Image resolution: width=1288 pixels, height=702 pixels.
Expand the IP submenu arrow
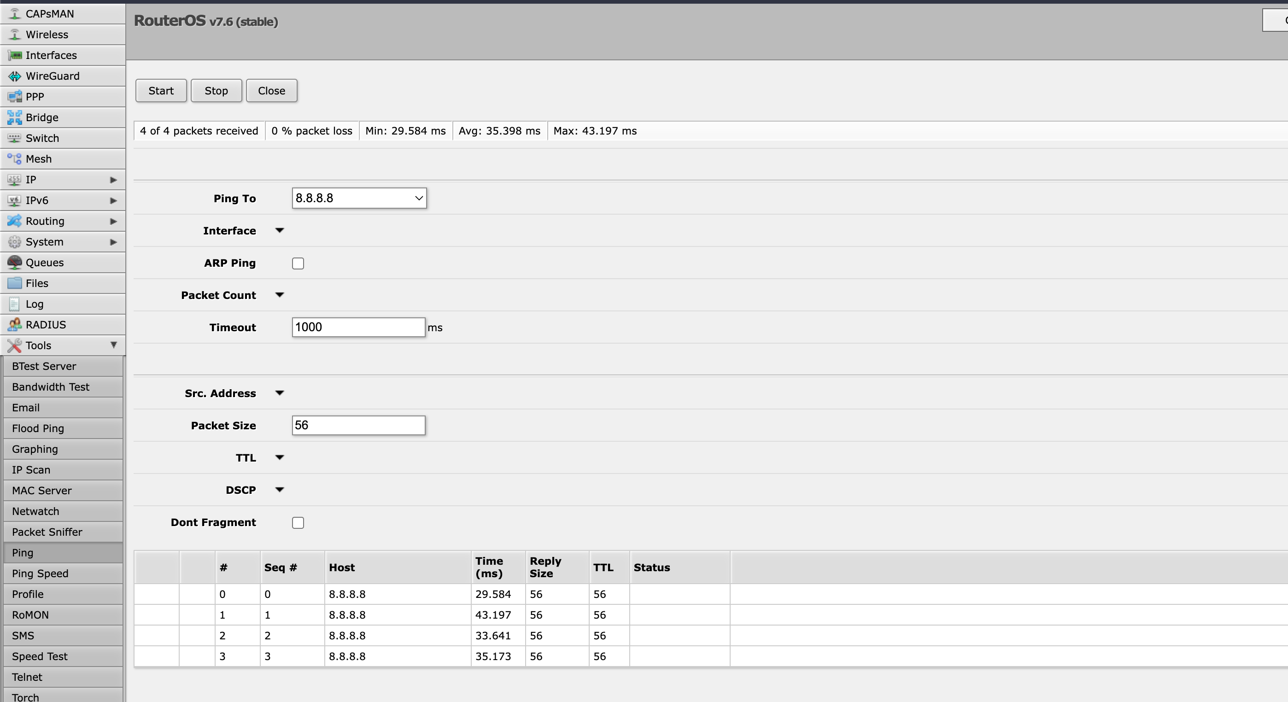tap(113, 180)
